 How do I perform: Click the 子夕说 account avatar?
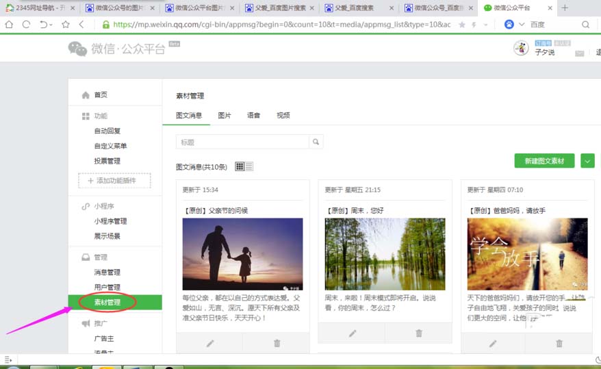pos(521,48)
